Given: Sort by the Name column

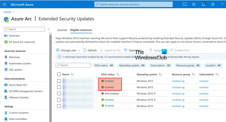Looking at the screenshot, I should pyautogui.click(x=68, y=74).
